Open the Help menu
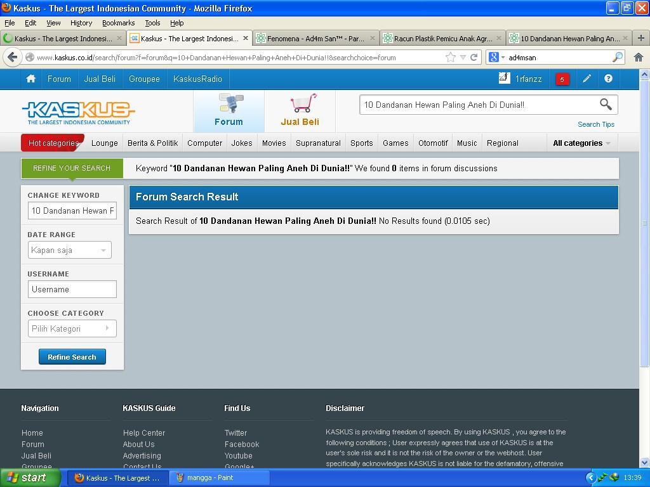Screen dimensions: 650x487 point(177,23)
